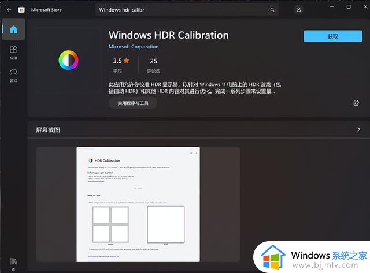Click the Microsoft Store logo icon
This screenshot has width=370, height=273.
(x=21, y=10)
